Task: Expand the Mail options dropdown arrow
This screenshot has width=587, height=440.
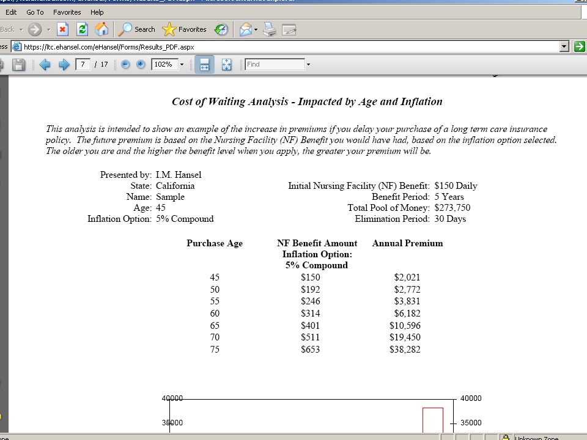Action: [256, 29]
